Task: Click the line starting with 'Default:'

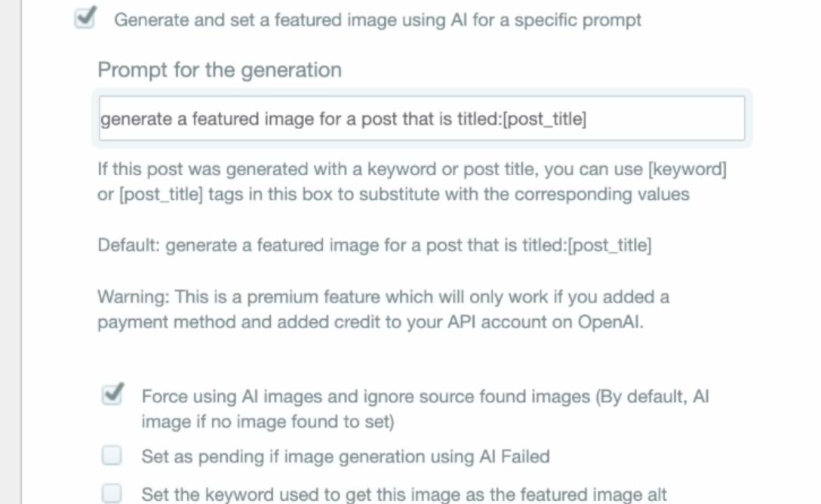Action: tap(374, 245)
